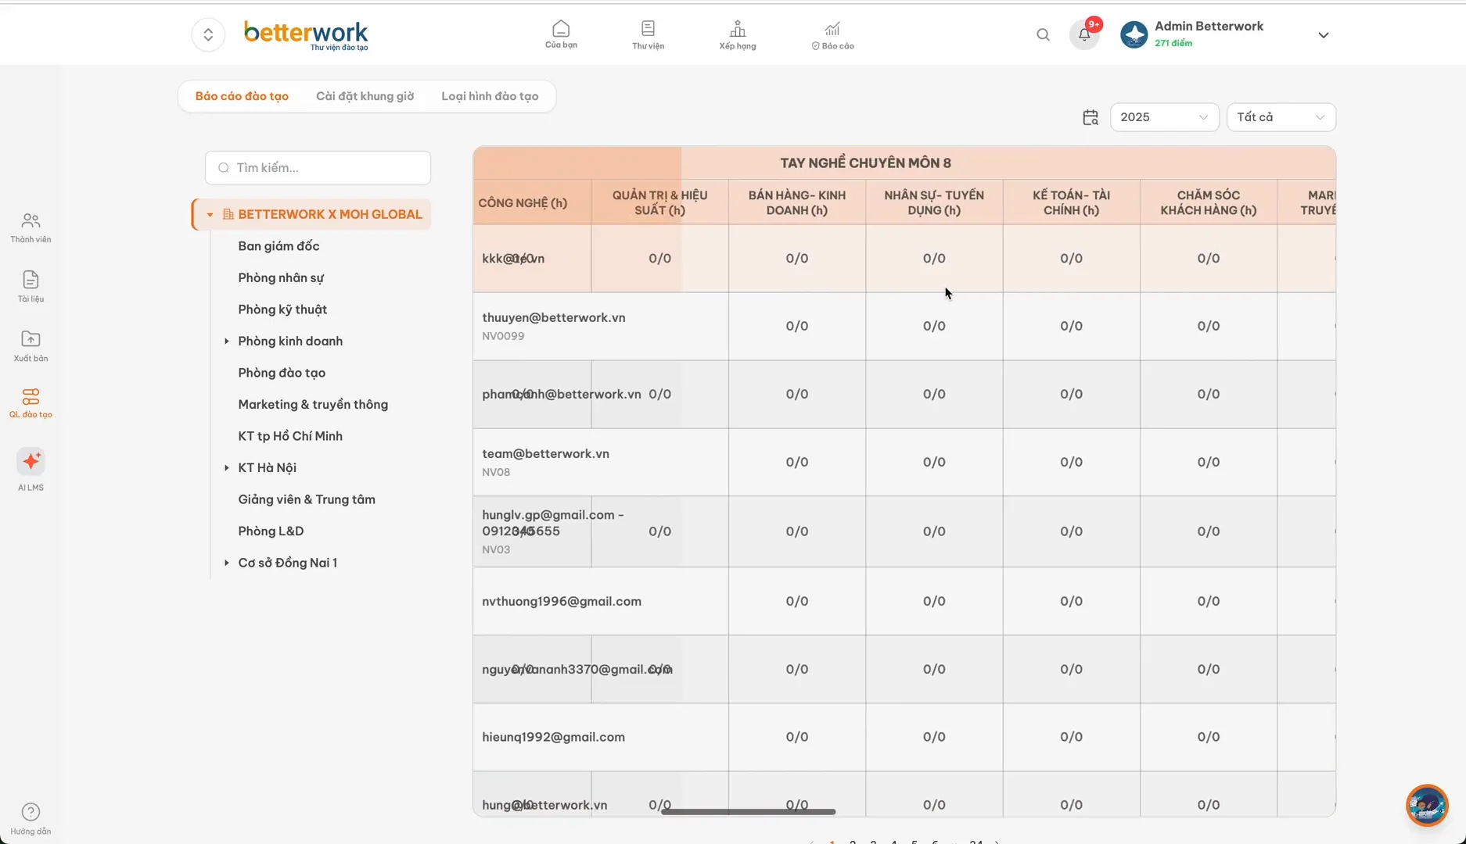The width and height of the screenshot is (1466, 844).
Task: Open the Tất cả filter dropdown
Action: pyautogui.click(x=1281, y=117)
